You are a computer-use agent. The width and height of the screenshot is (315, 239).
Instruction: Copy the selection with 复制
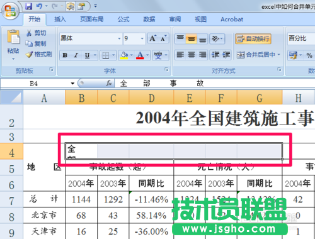tap(36, 43)
